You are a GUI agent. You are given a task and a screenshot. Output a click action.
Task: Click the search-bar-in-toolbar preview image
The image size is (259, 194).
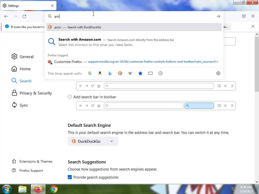[156, 106]
